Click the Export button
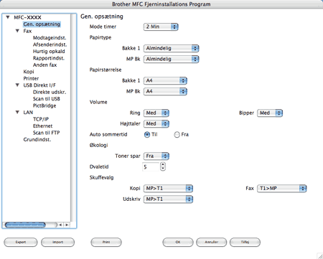This screenshot has width=323, height=259. pyautogui.click(x=21, y=242)
